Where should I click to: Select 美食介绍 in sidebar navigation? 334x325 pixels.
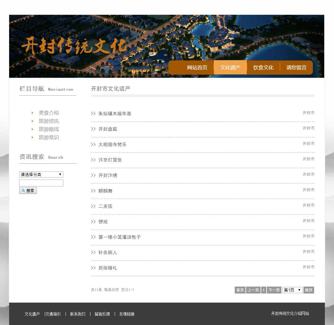click(49, 113)
